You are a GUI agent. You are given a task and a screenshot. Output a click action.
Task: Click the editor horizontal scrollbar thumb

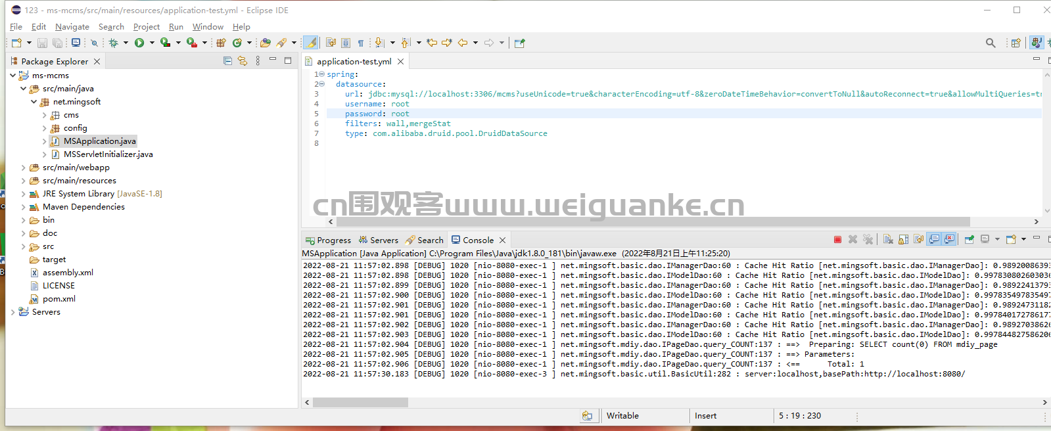click(x=654, y=222)
